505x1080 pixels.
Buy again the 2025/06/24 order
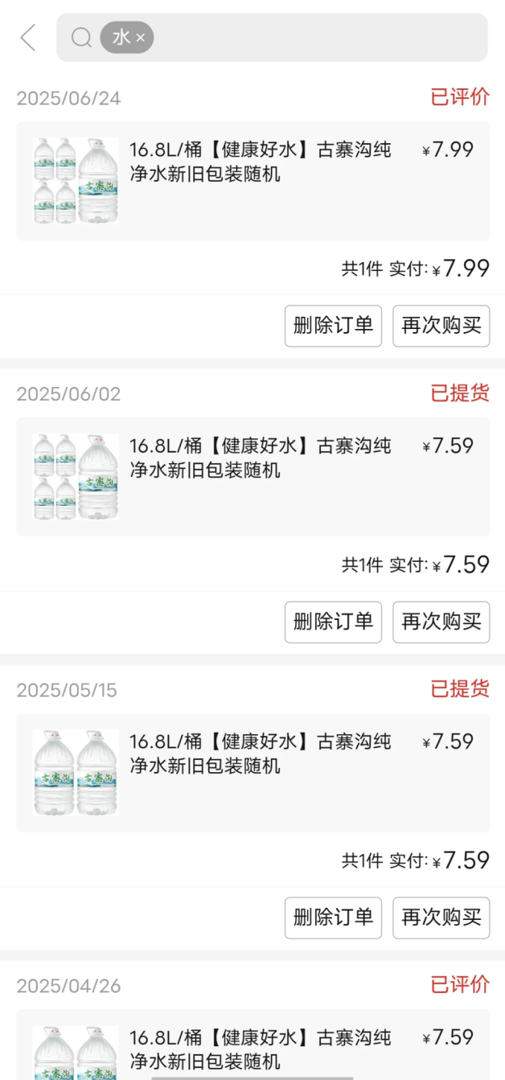(x=441, y=326)
